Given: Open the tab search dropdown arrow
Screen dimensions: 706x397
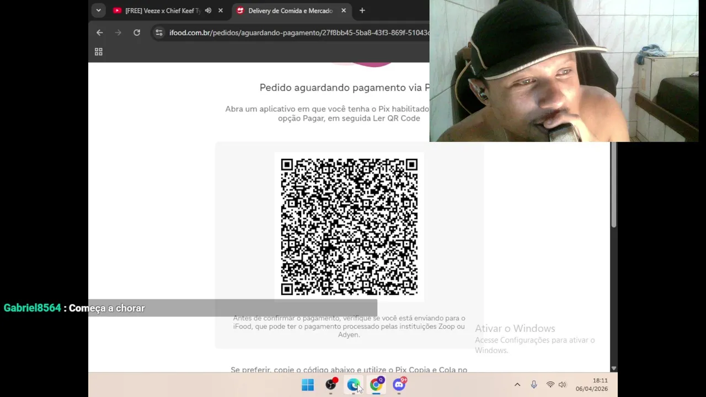Looking at the screenshot, I should (x=98, y=10).
